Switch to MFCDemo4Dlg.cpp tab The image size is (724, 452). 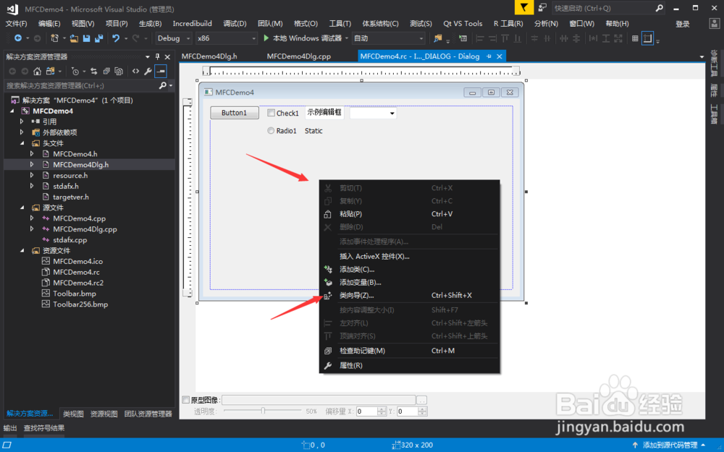point(299,56)
